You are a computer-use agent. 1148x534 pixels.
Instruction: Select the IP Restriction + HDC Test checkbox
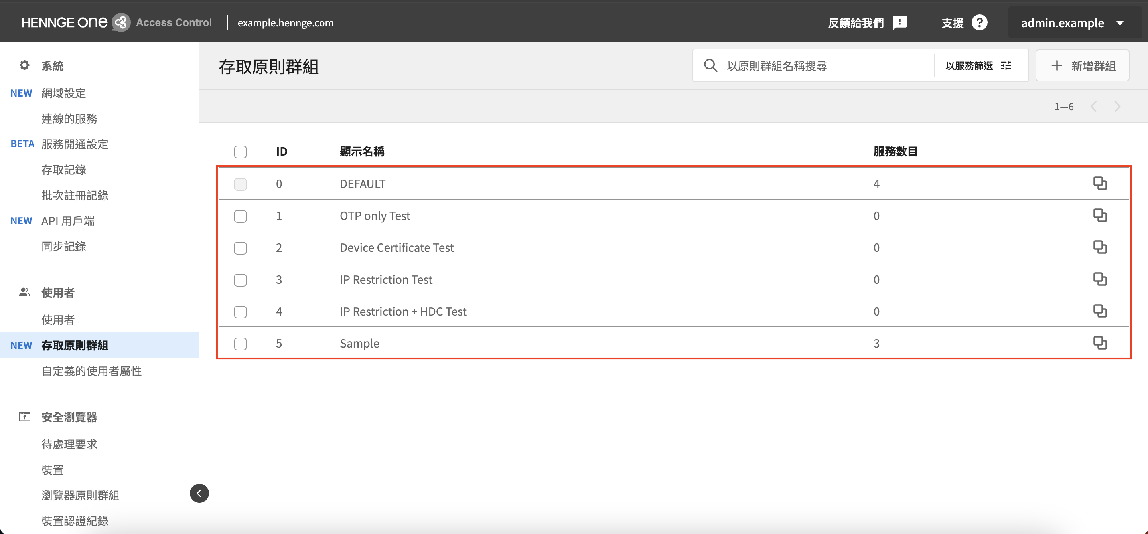[x=240, y=312]
